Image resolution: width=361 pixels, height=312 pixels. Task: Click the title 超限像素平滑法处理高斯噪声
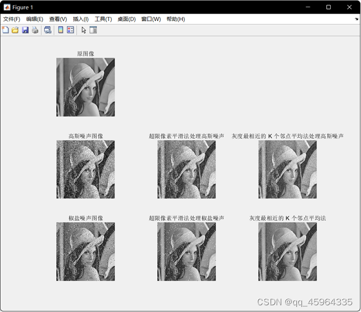pyautogui.click(x=186, y=136)
